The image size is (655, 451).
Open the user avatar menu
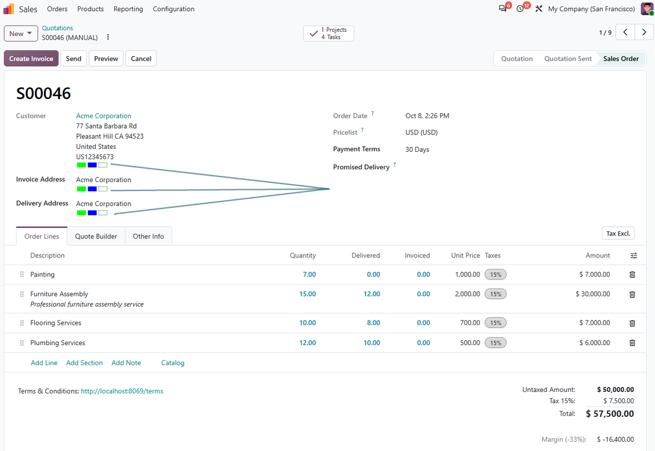pos(647,9)
